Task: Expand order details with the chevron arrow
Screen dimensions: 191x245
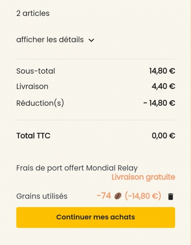Action: click(x=91, y=40)
